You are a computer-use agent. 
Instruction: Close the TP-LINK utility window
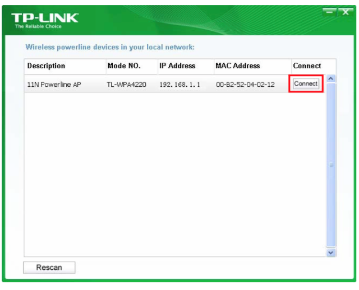pyautogui.click(x=343, y=11)
